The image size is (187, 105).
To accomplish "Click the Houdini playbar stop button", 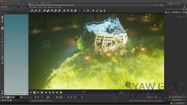I will click(x=8, y=97).
